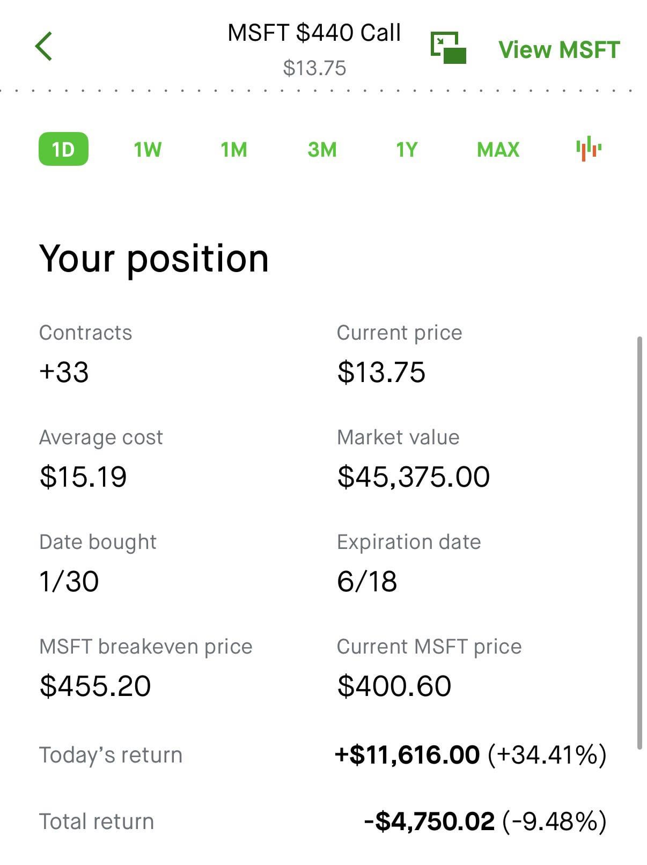The image size is (647, 865).
Task: Tap the $15.19 average cost
Action: tap(83, 477)
